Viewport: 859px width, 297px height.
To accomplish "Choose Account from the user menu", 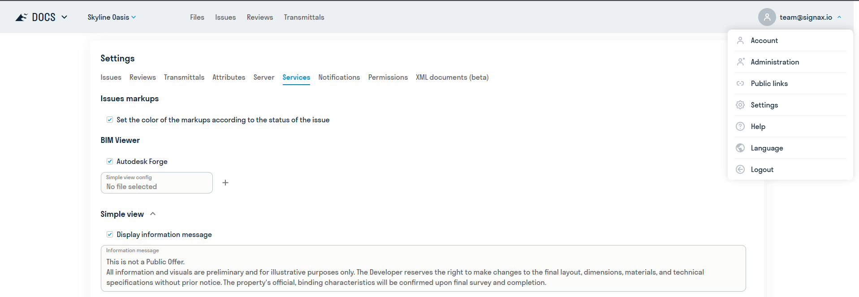I will pyautogui.click(x=790, y=40).
